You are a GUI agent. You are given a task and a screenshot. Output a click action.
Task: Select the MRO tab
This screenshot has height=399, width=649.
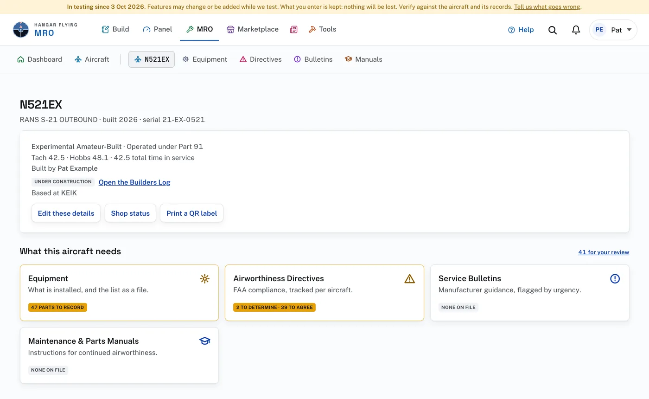pos(199,29)
